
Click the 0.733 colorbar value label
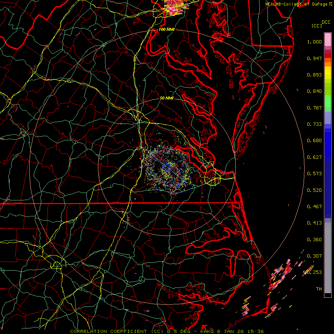coord(314,124)
